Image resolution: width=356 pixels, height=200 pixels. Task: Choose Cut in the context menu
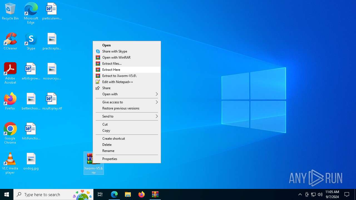pos(127,124)
